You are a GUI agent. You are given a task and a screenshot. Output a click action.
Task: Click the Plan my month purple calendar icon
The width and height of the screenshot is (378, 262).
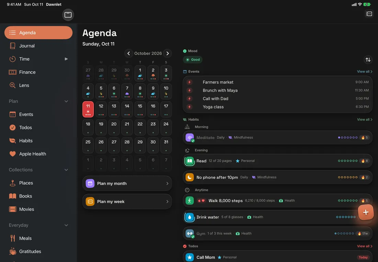click(90, 183)
